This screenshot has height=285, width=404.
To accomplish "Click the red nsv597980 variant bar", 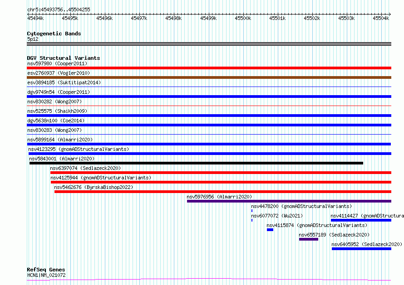I will tap(209, 68).
